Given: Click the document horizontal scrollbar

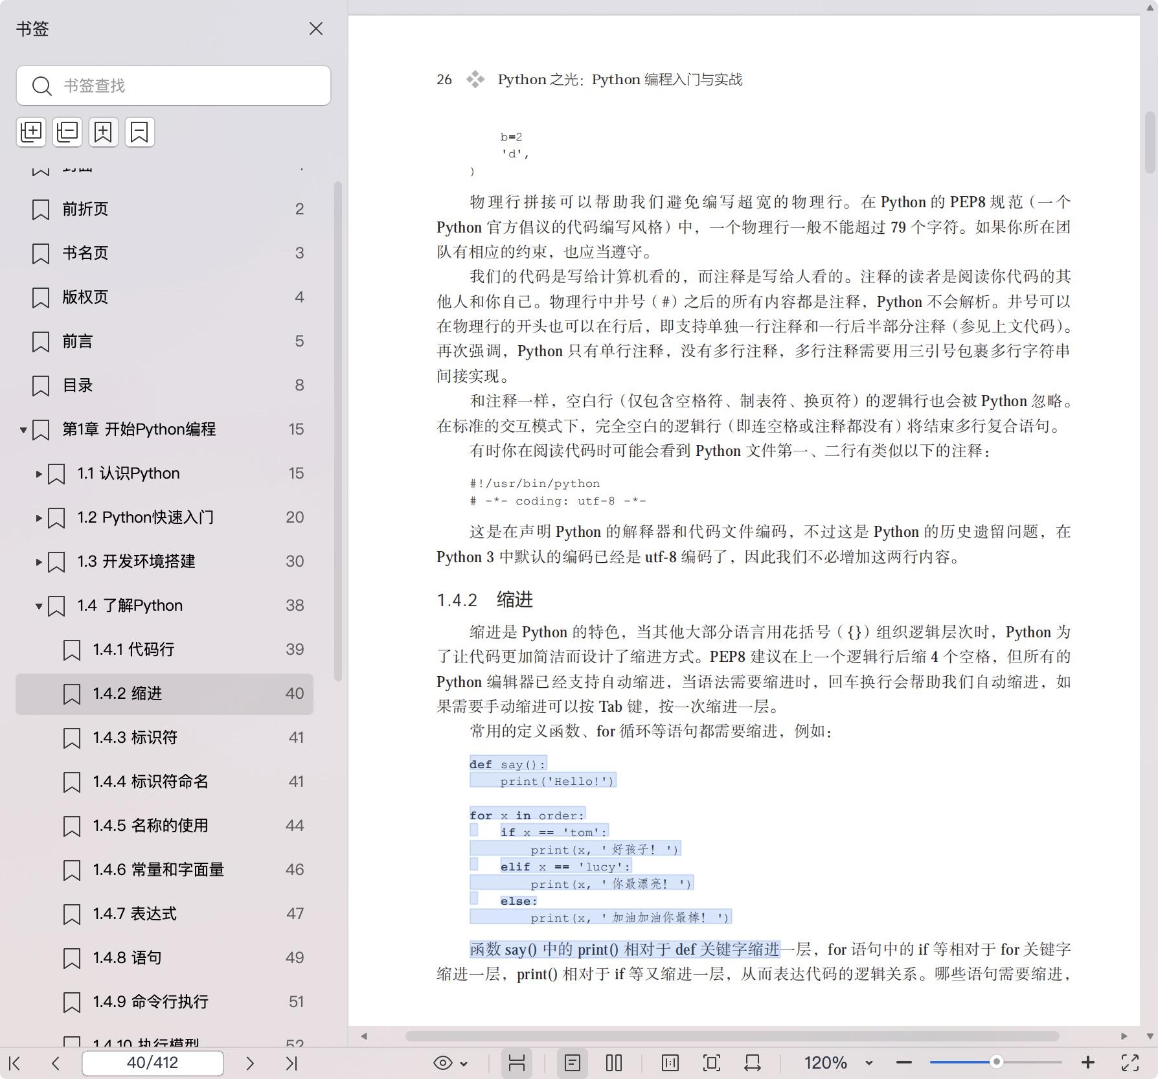Looking at the screenshot, I should tap(732, 1036).
